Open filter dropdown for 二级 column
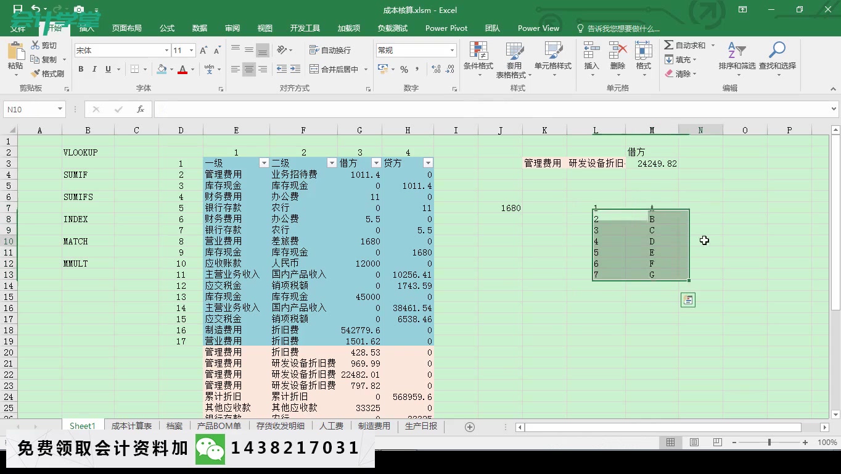This screenshot has height=474, width=841. 332,163
